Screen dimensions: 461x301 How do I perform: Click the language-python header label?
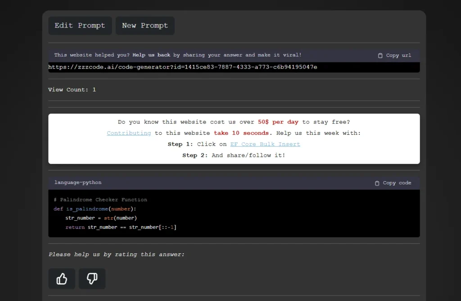pyautogui.click(x=77, y=182)
